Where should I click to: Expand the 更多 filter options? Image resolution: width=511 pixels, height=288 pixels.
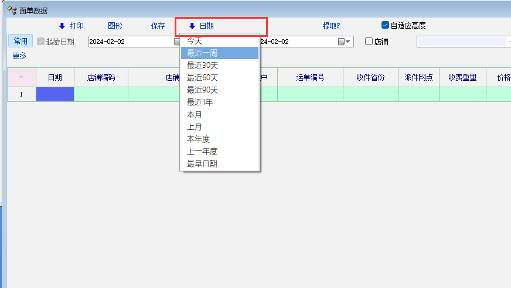tap(19, 56)
